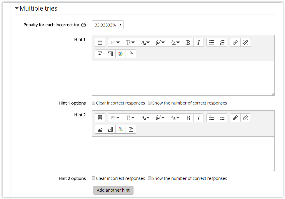The width and height of the screenshot is (285, 199).
Task: Collapse the Multiple tries section
Action: tap(17, 8)
